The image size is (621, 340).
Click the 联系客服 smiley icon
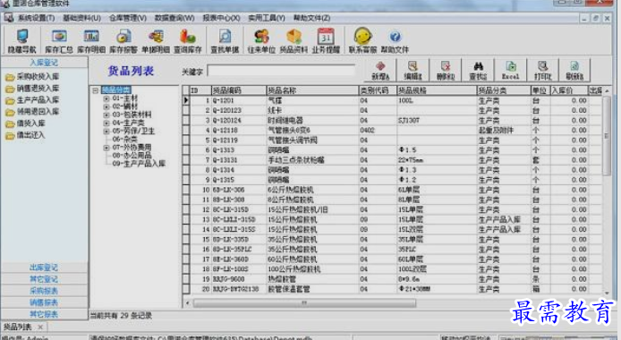tap(362, 41)
